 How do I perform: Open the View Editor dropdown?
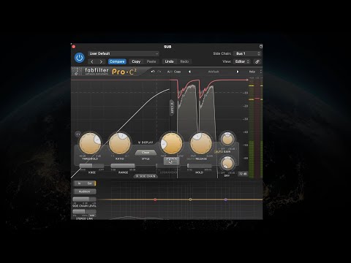pos(242,61)
